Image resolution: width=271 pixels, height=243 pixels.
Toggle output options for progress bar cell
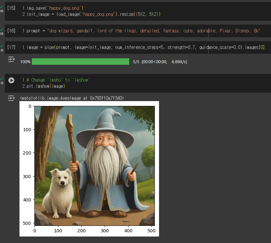11,59
